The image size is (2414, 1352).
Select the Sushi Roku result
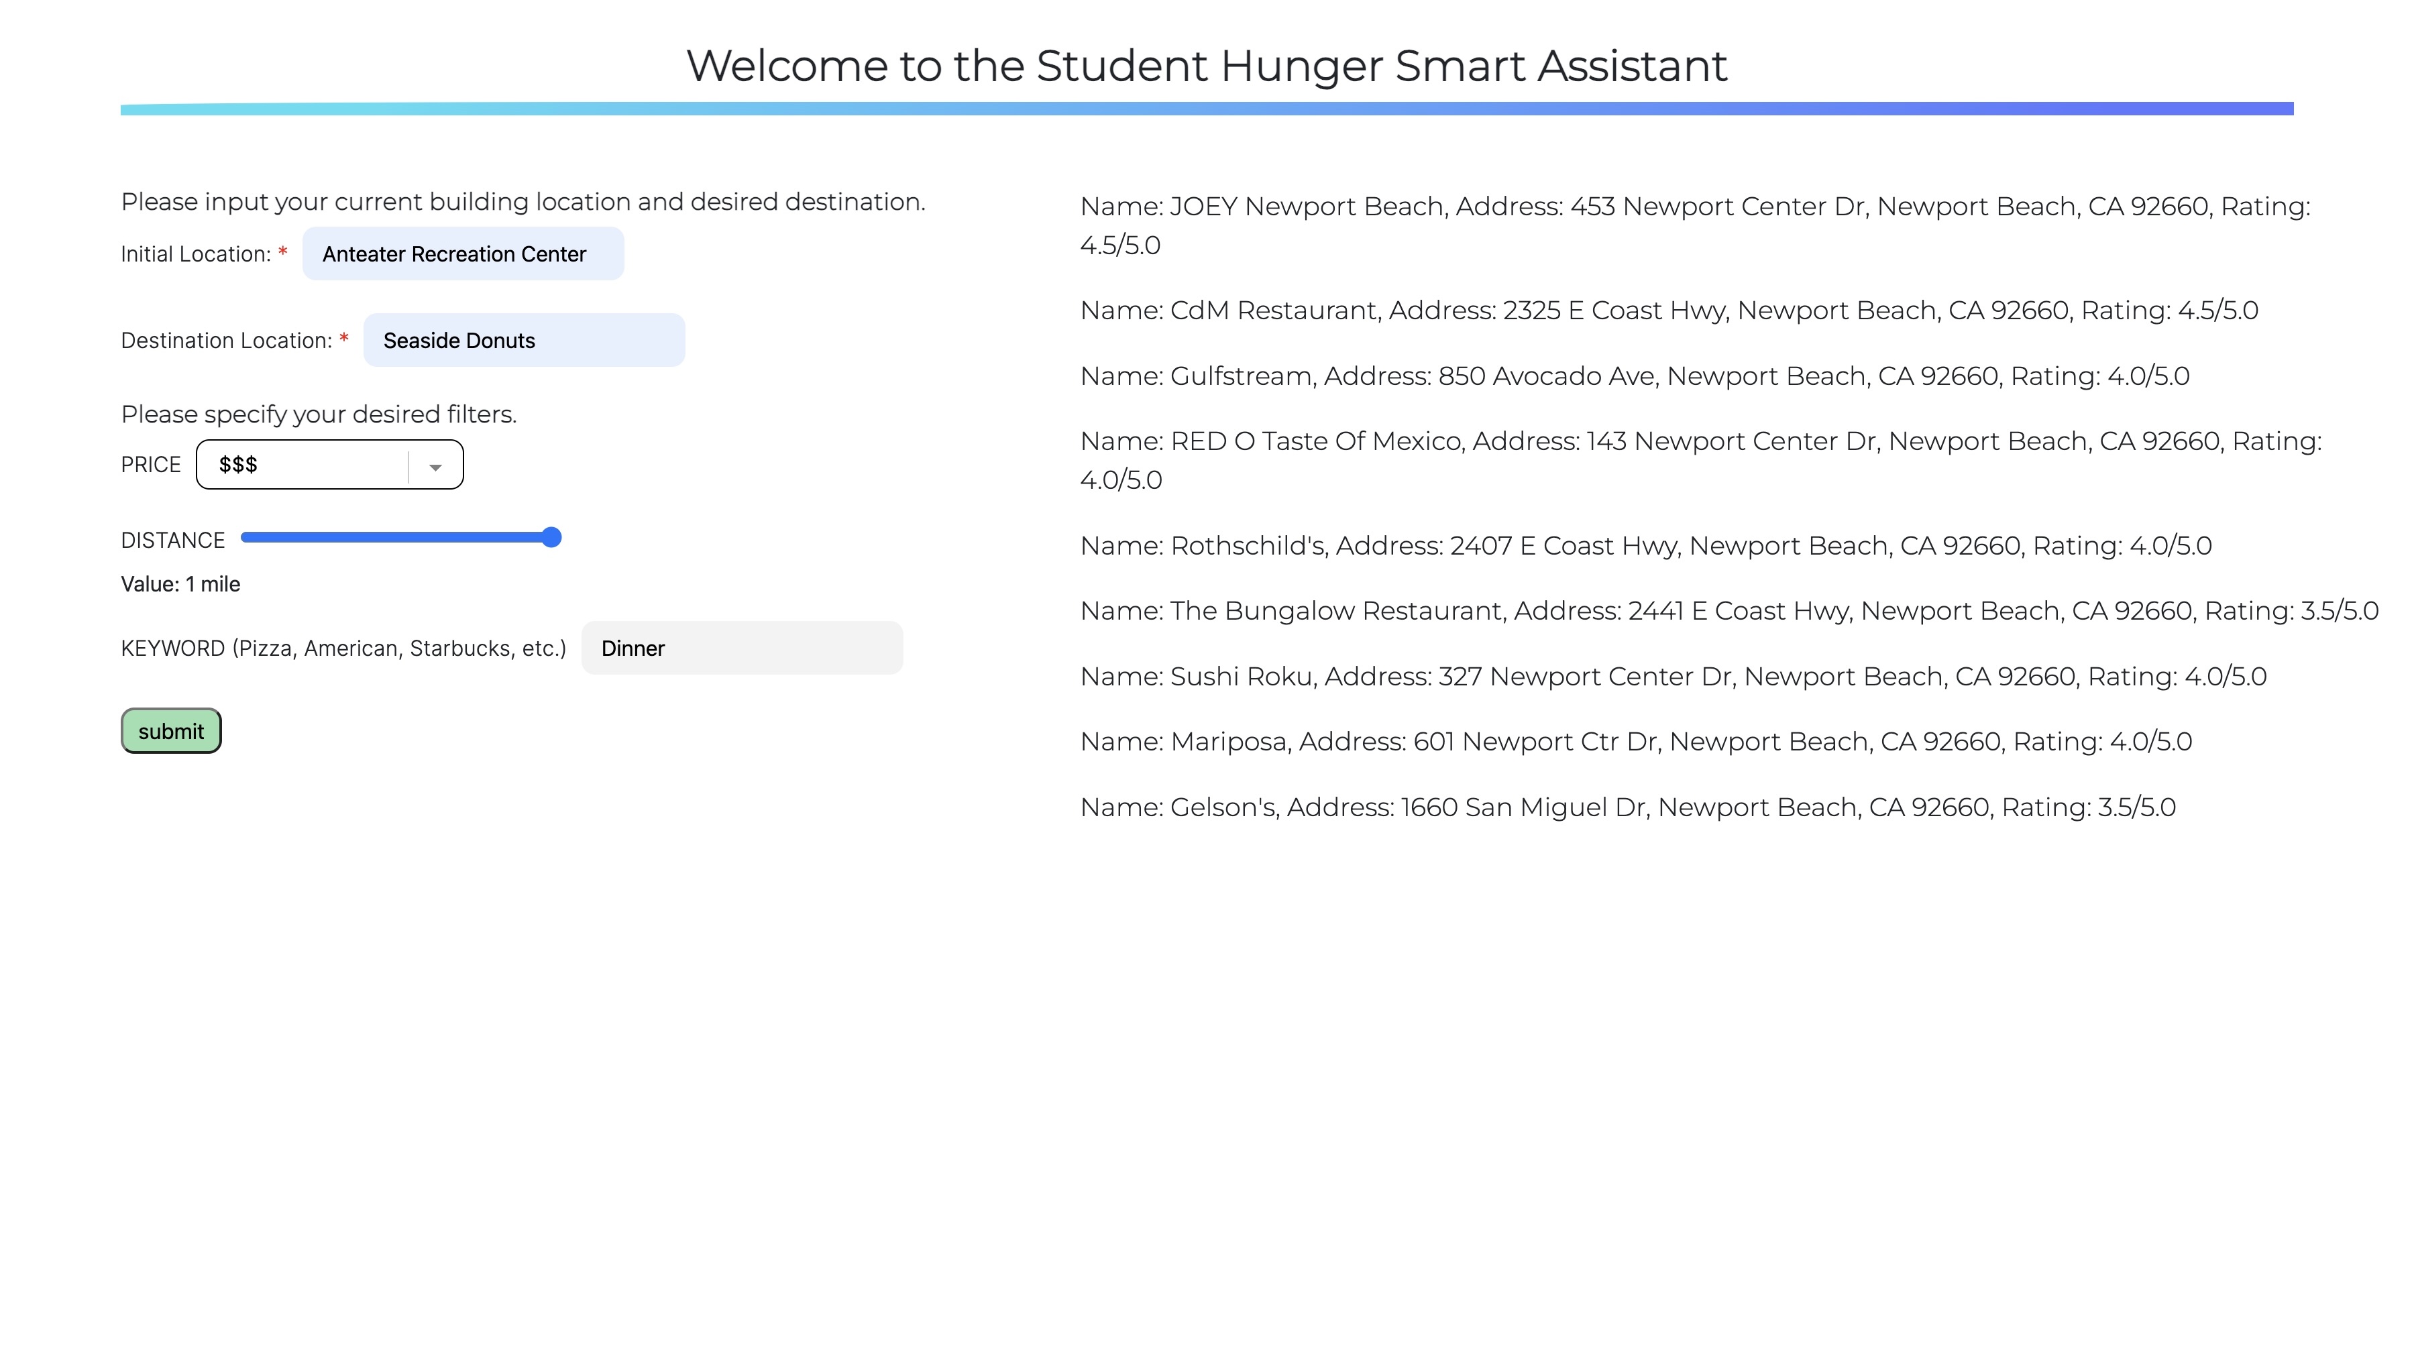coord(1671,677)
